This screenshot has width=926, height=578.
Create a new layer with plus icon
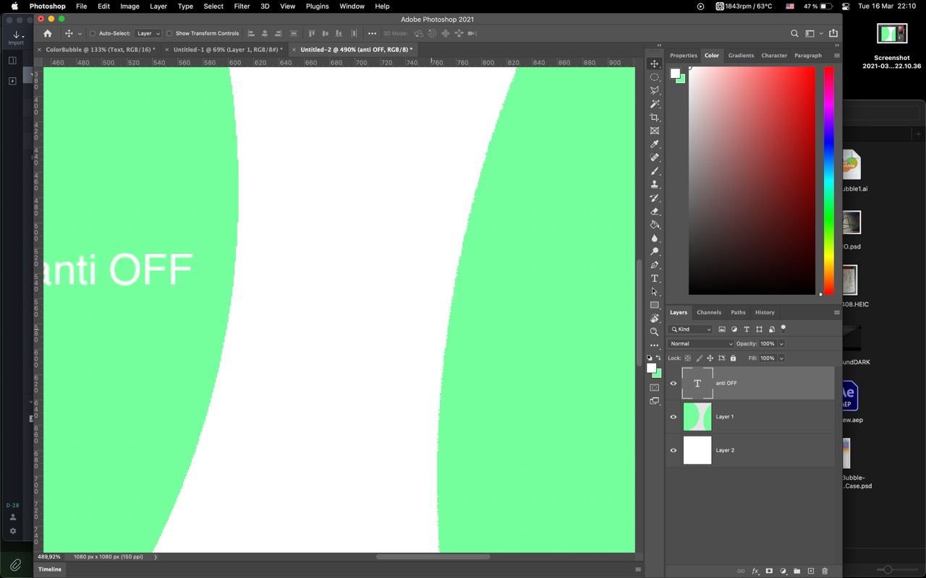pyautogui.click(x=811, y=571)
